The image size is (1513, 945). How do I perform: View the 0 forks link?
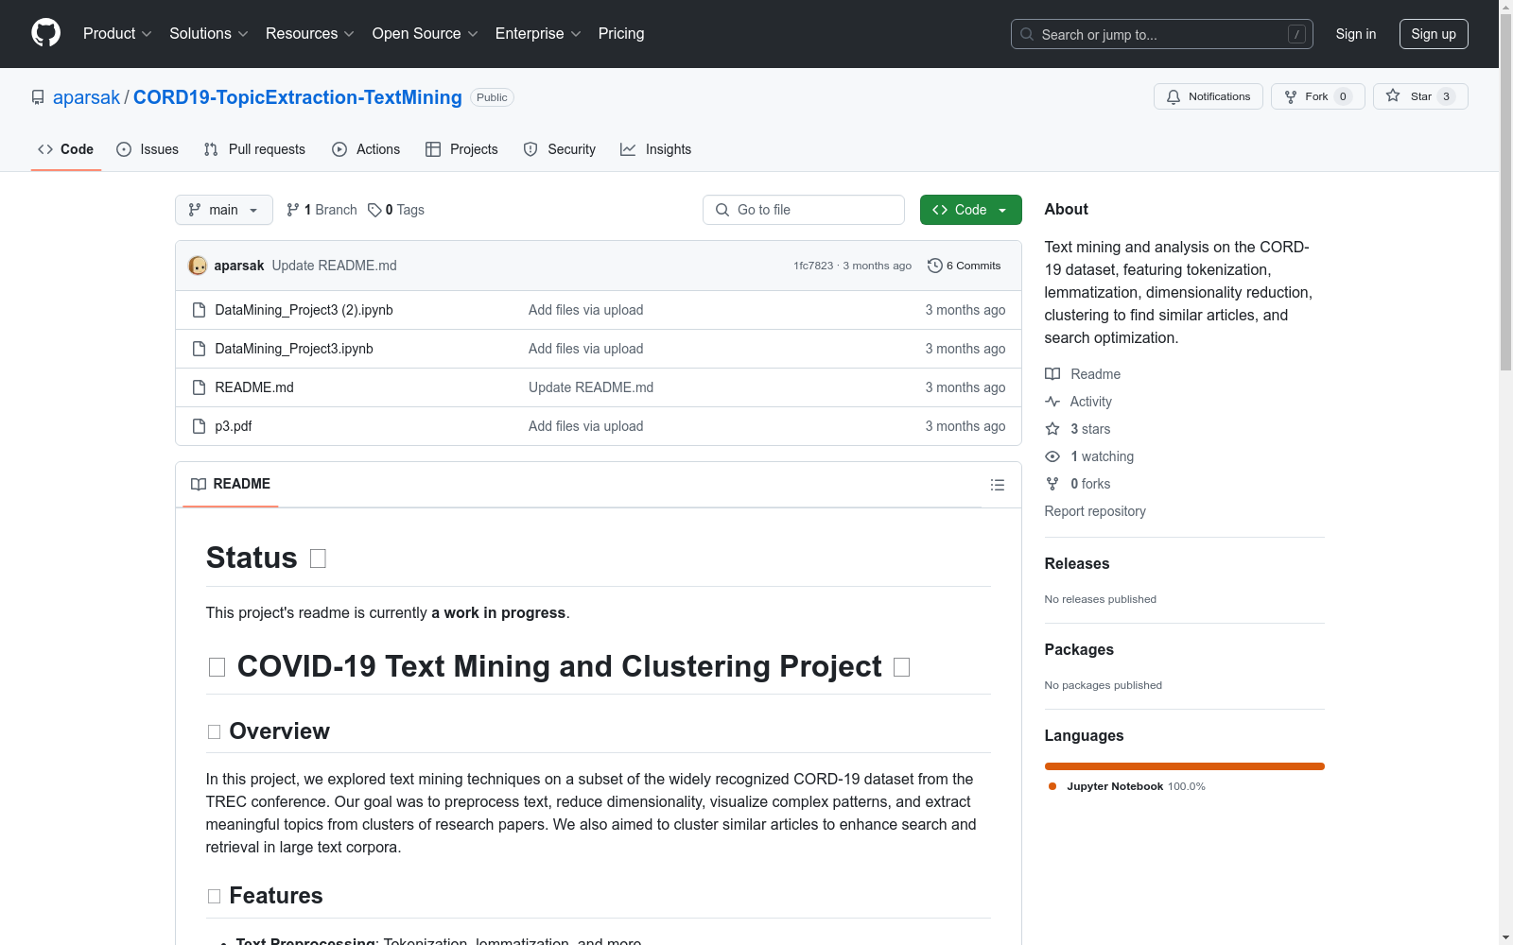coord(1078,484)
